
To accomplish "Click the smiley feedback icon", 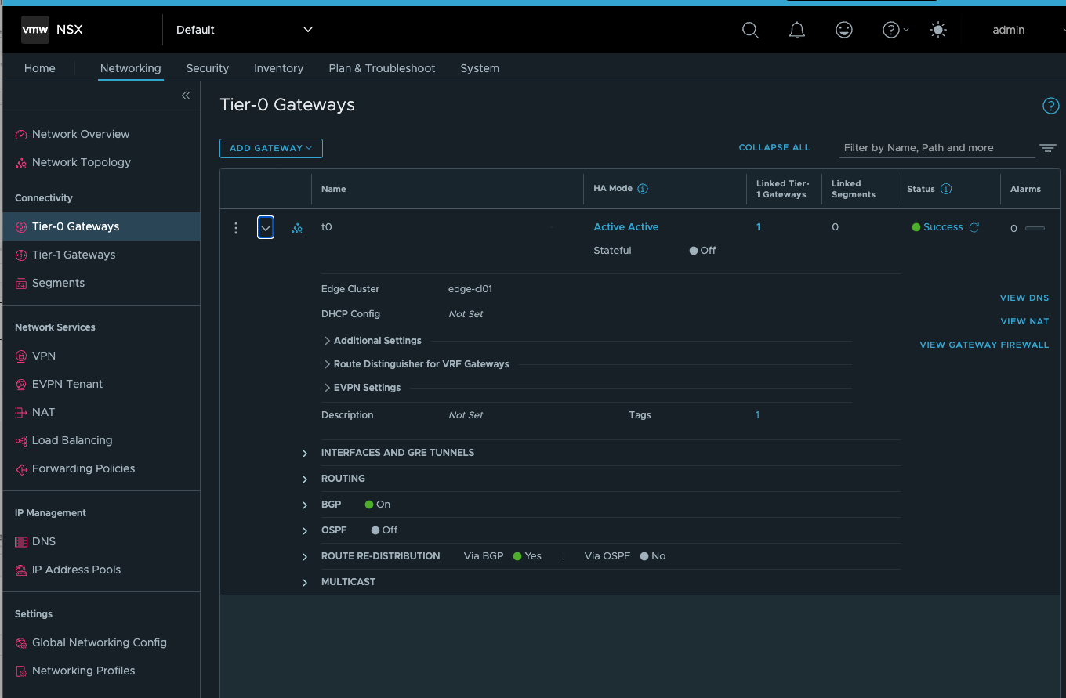I will (x=844, y=30).
